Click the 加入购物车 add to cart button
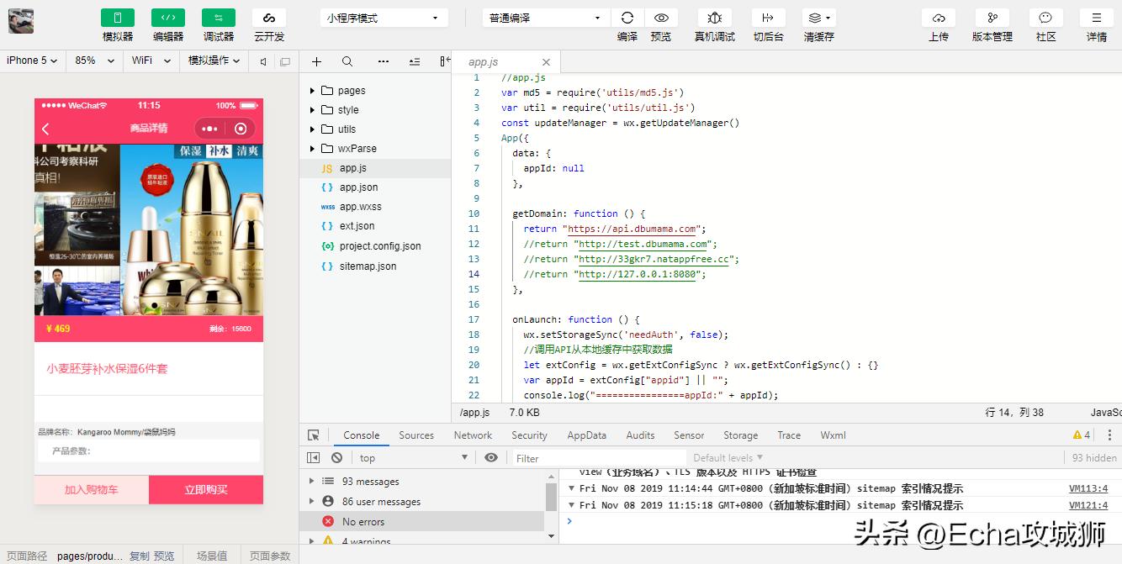 [92, 489]
